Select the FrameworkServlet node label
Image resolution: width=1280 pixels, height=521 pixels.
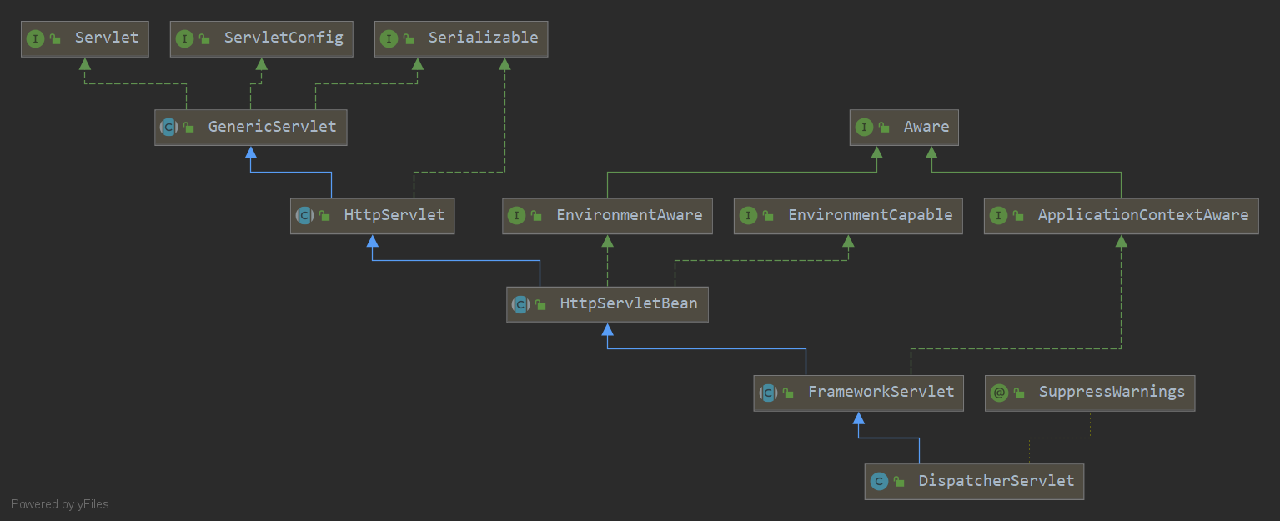(881, 392)
